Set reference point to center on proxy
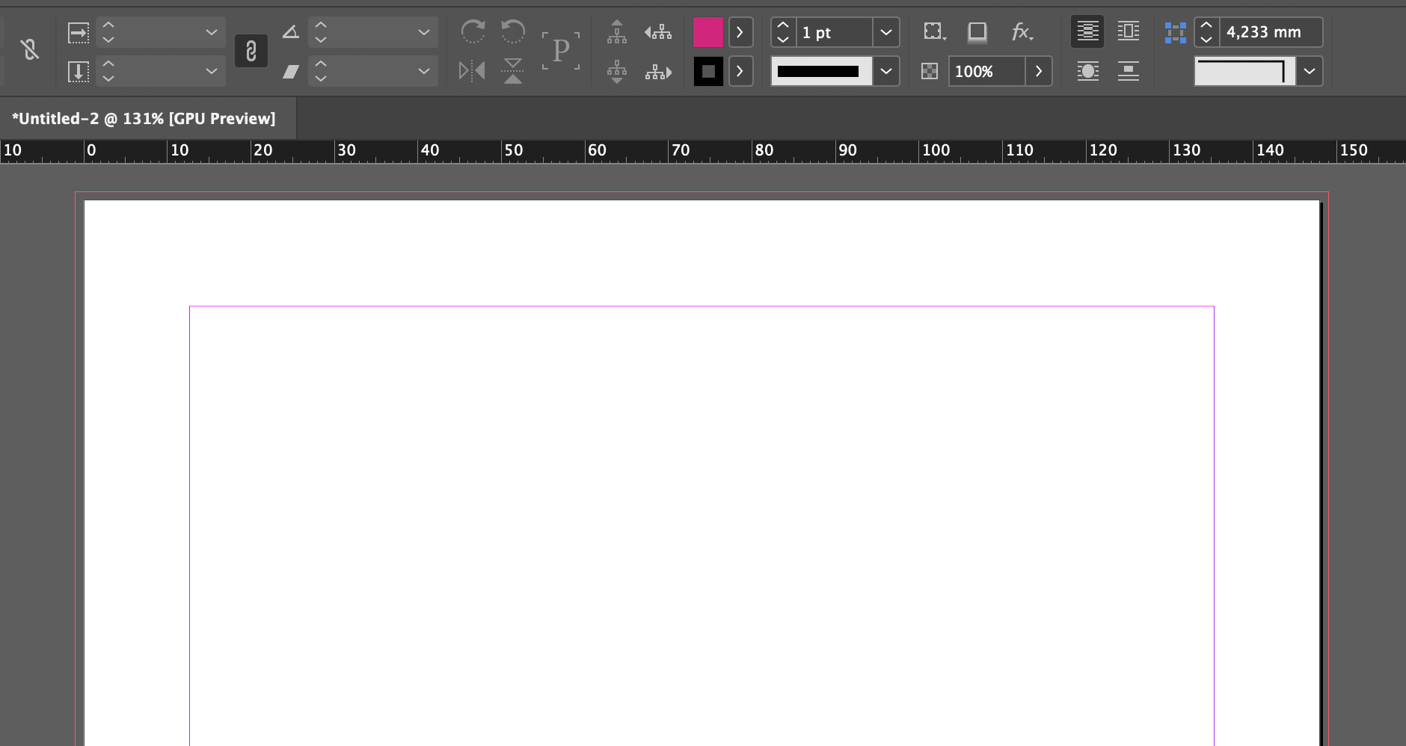Viewport: 1406px width, 746px height. [x=1176, y=32]
